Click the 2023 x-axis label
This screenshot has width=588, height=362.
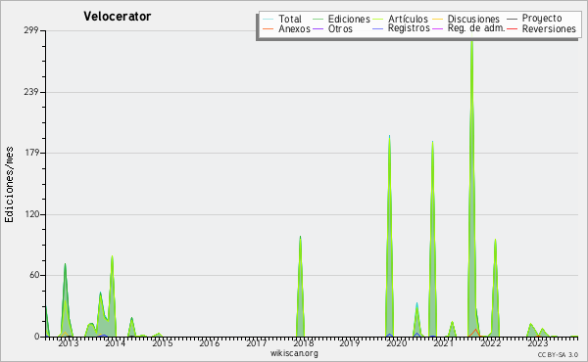537,343
